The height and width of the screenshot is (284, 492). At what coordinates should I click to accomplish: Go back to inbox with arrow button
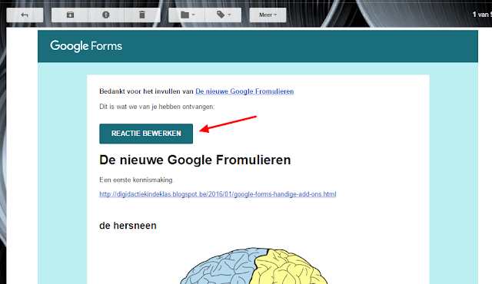tap(25, 15)
